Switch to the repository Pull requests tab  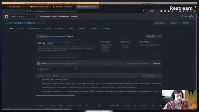point(33,29)
